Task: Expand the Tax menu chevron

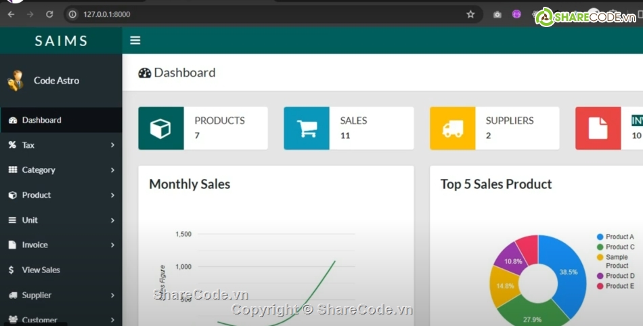Action: pyautogui.click(x=112, y=145)
